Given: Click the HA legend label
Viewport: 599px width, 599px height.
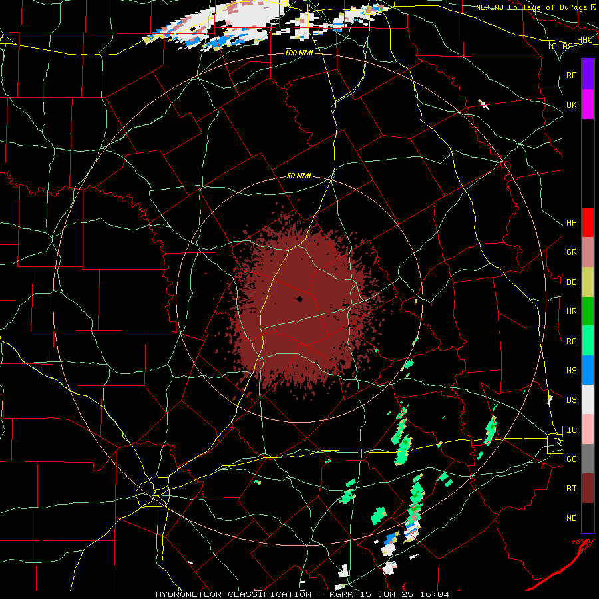Looking at the screenshot, I should coord(571,222).
